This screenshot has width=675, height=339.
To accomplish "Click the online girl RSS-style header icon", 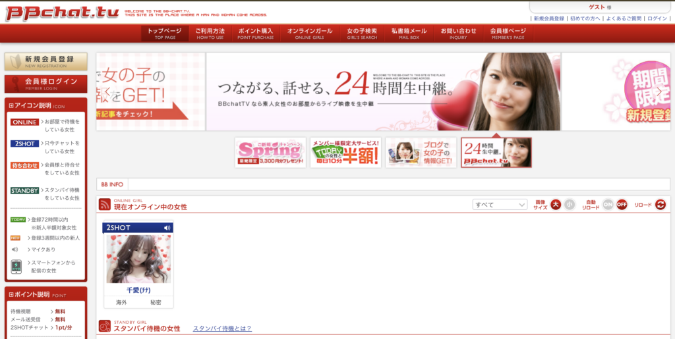I will point(105,204).
